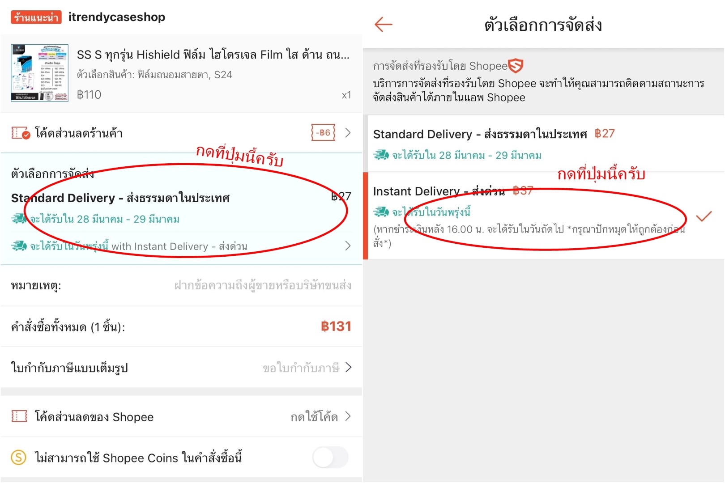The height and width of the screenshot is (483, 725).
Task: Open the ใบกำกับภาษีแบบเต็มรูป row
Action: click(181, 368)
